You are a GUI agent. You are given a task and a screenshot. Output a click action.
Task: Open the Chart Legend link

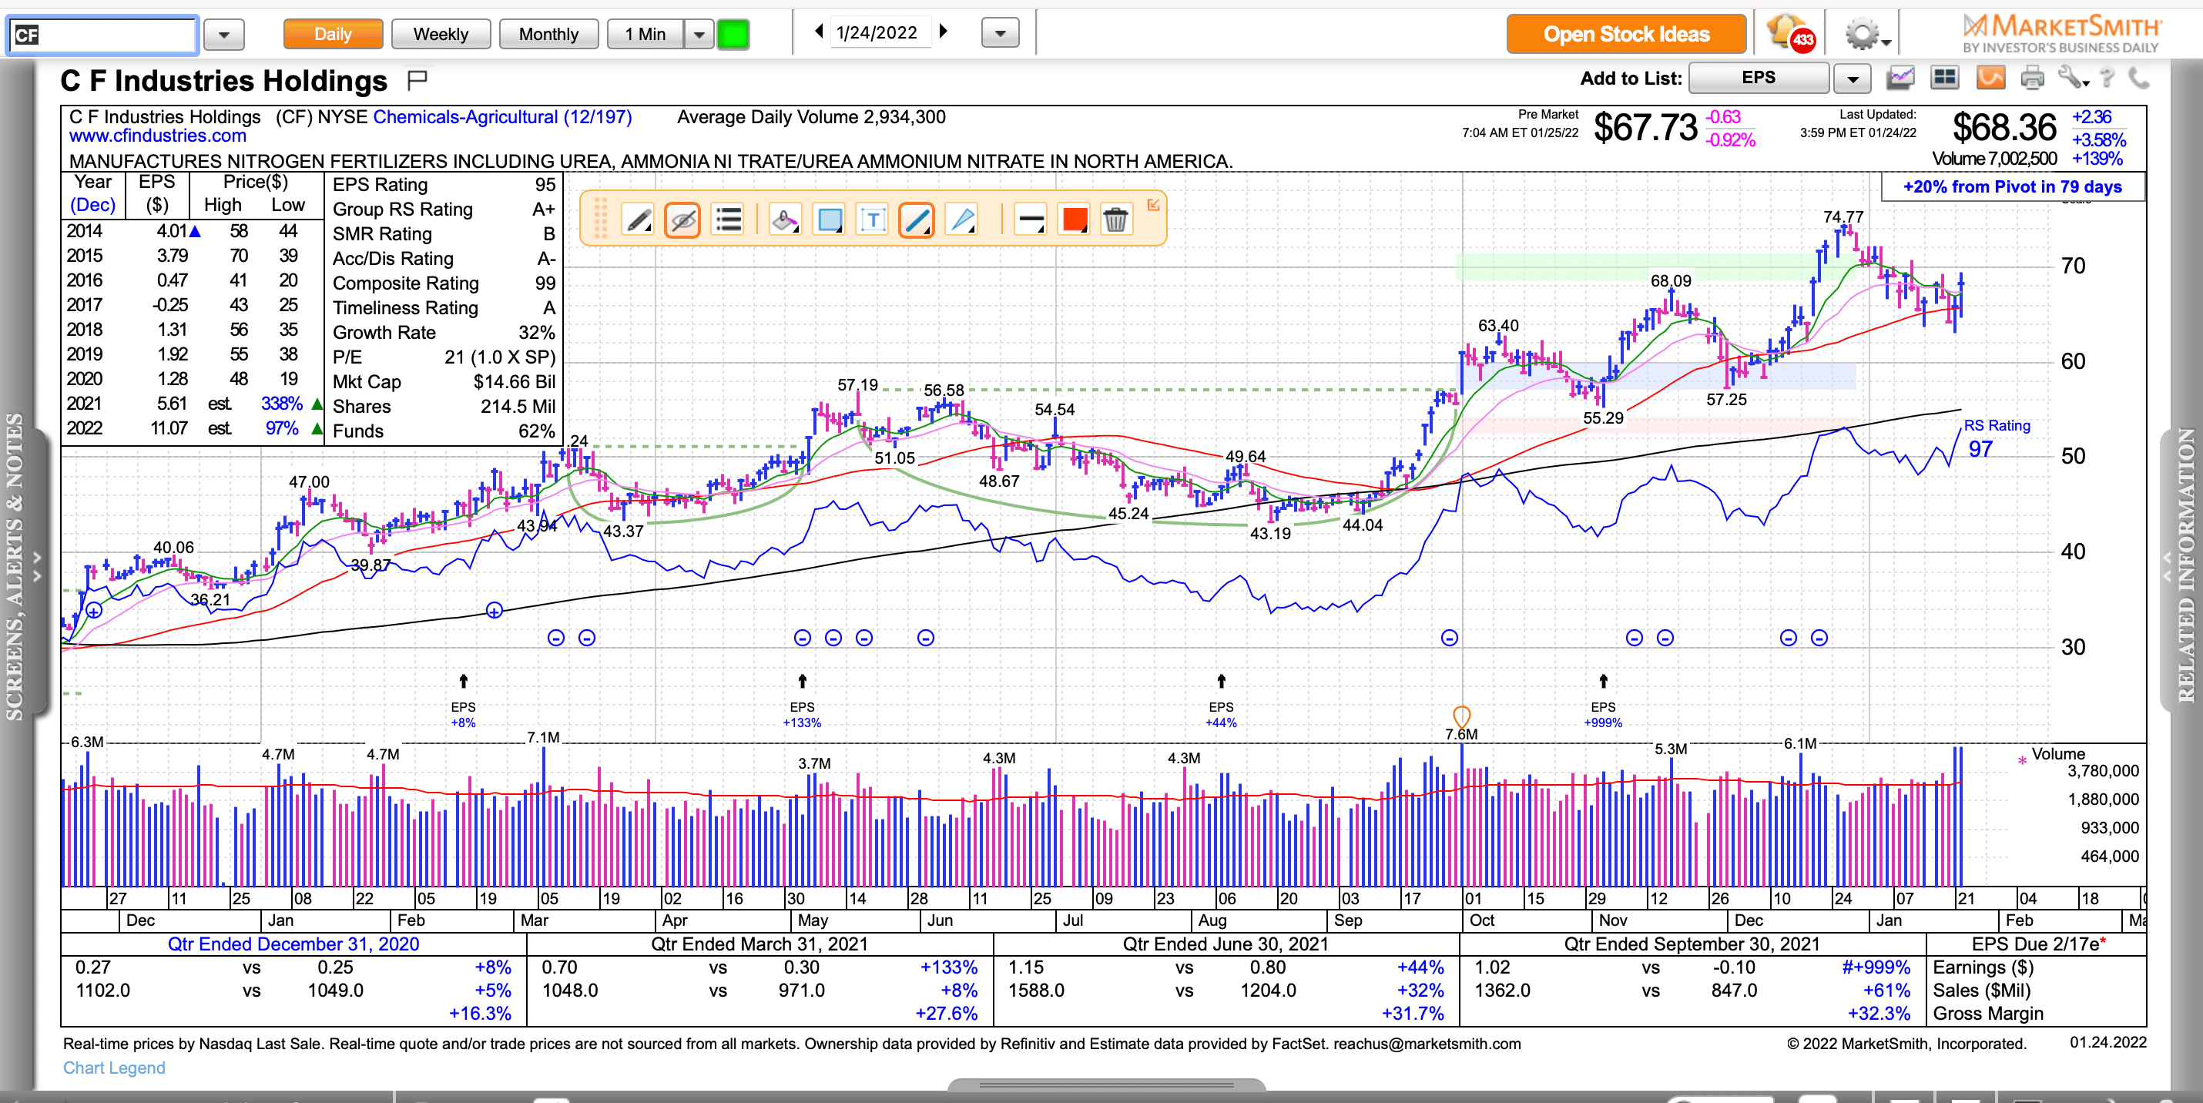tap(114, 1068)
